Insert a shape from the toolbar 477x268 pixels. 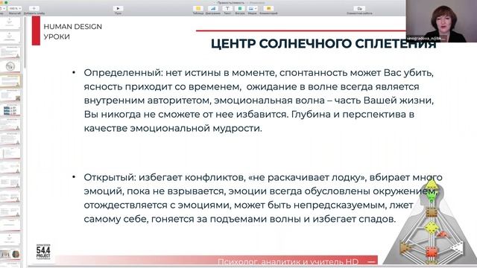(240, 8)
